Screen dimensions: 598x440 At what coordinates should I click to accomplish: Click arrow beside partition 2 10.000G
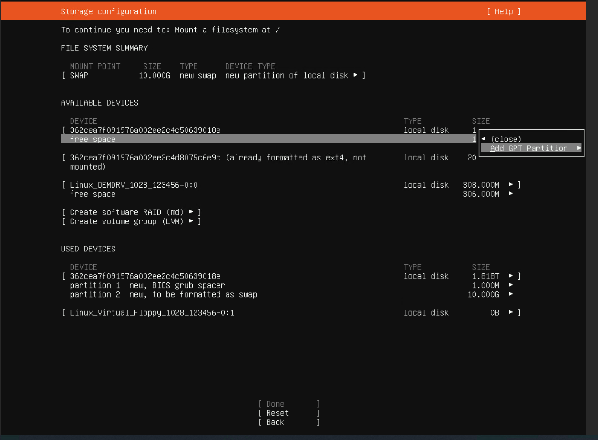point(511,294)
